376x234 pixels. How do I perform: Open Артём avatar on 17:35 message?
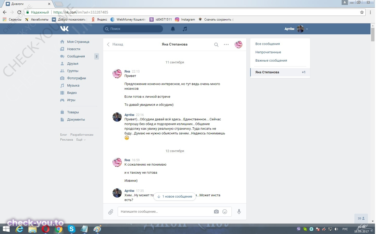(x=117, y=193)
